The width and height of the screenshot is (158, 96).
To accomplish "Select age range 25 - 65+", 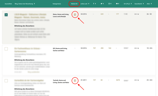I will coord(150,80).
